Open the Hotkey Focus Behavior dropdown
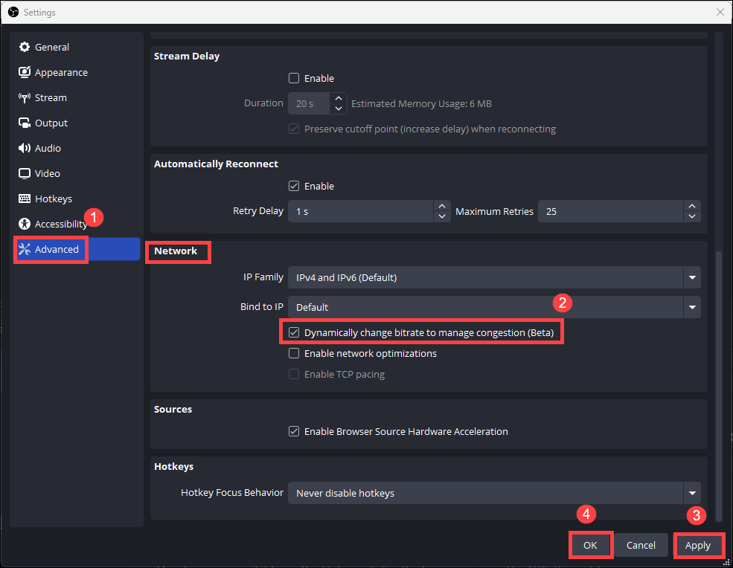Viewport: 733px width, 568px height. [493, 492]
